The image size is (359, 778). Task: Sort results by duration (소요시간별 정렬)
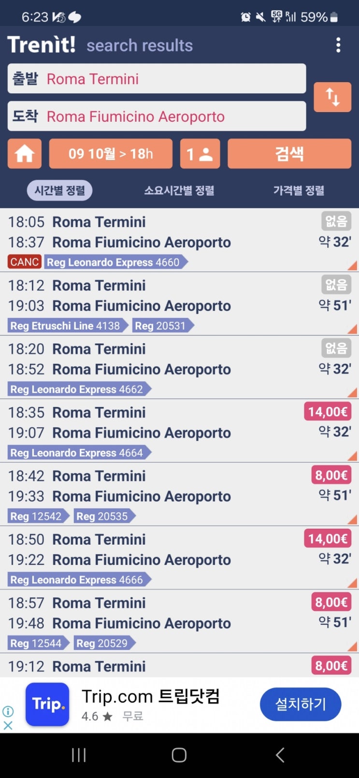[x=179, y=190]
